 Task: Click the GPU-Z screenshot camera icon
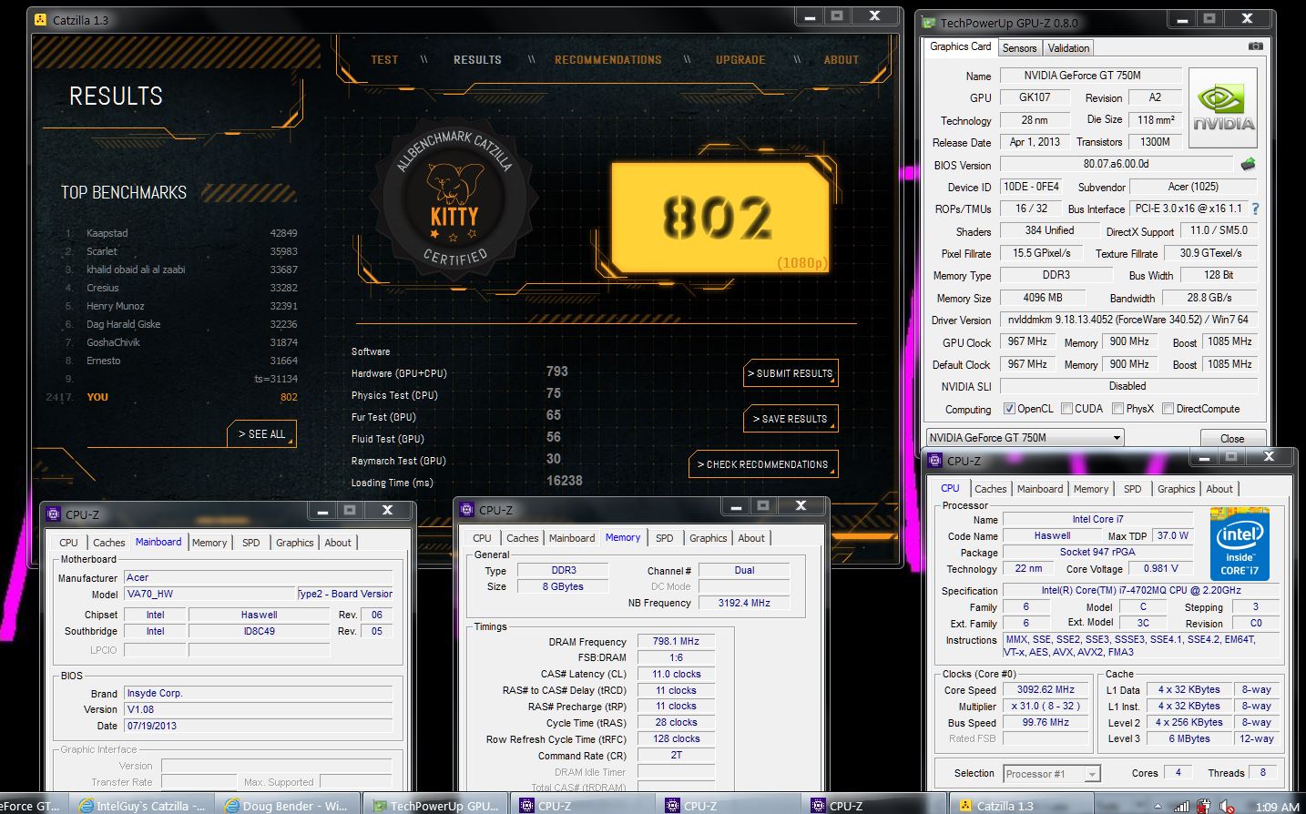pos(1255,46)
